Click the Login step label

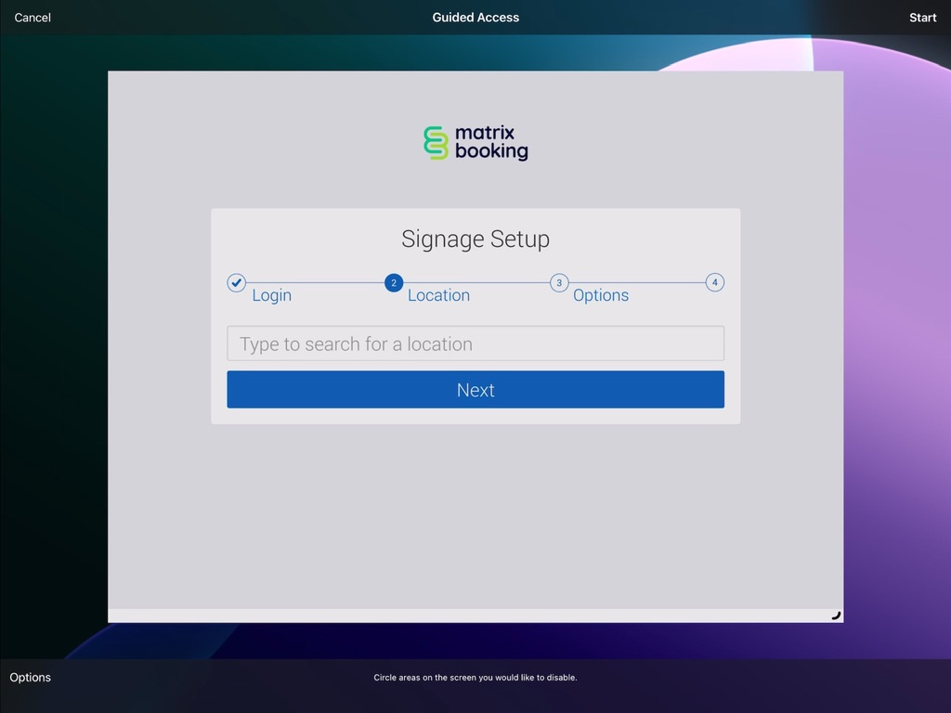[x=271, y=295]
